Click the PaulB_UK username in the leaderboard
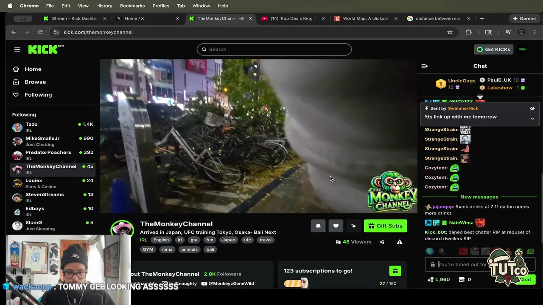Screen dimensions: 543x305 coord(499,80)
